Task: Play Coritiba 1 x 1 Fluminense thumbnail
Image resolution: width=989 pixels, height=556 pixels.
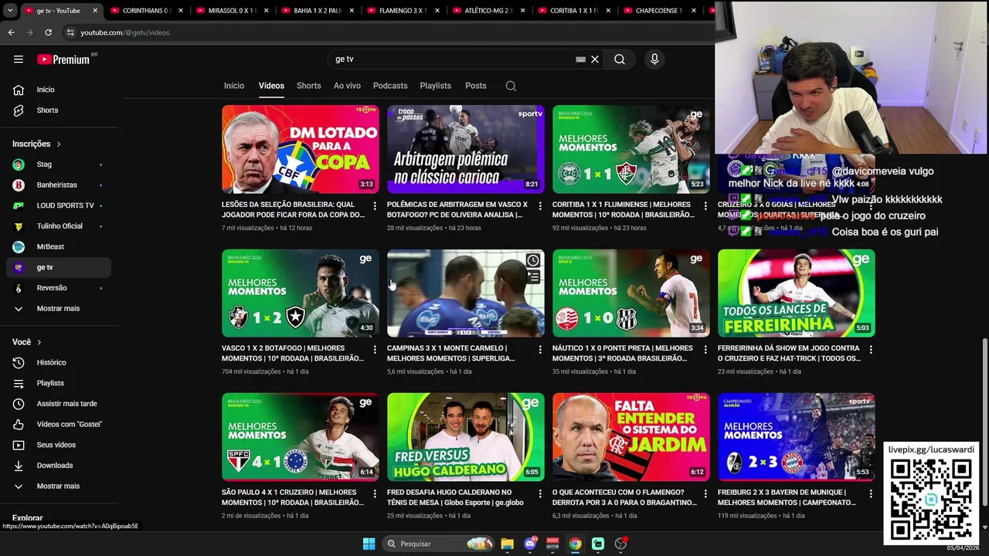Action: (x=630, y=149)
